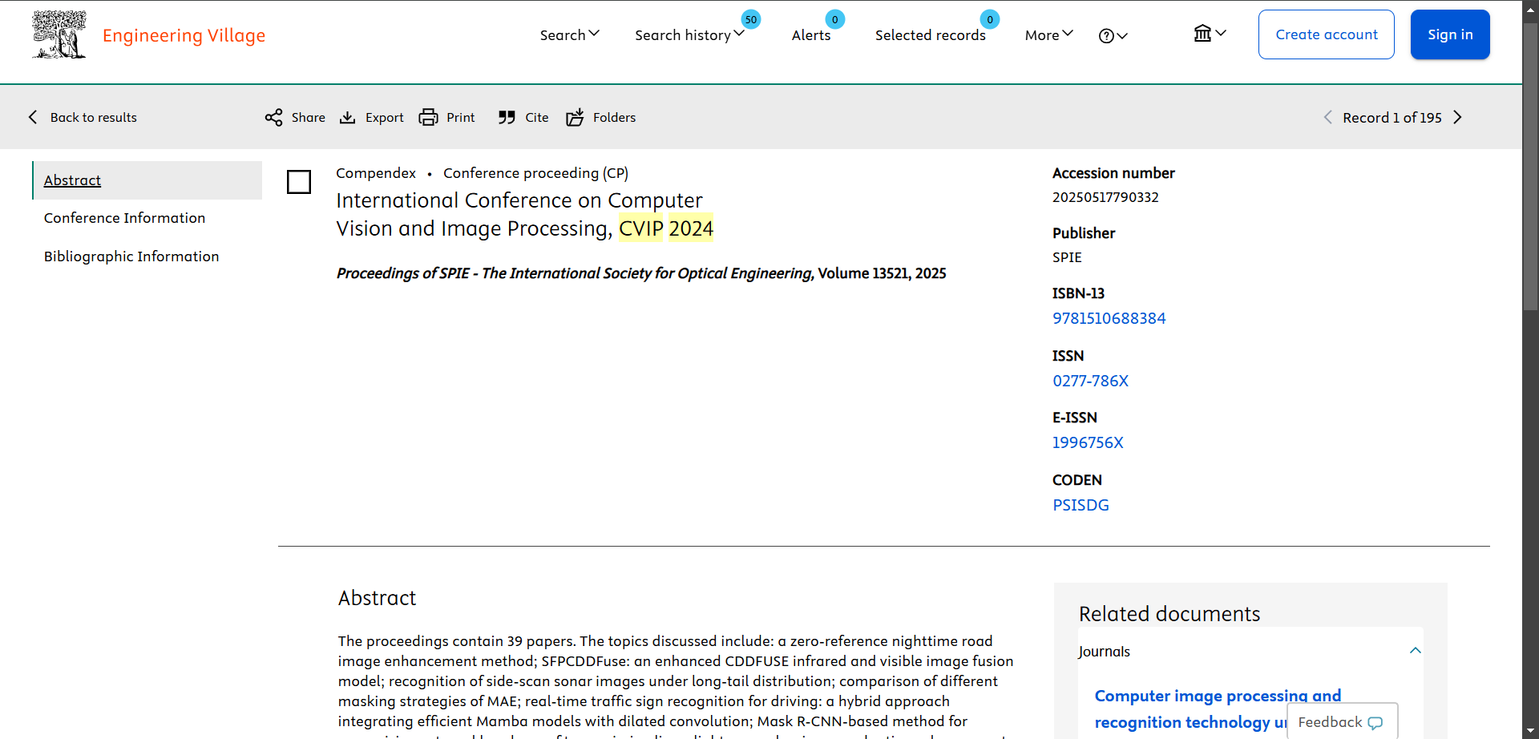Open CODEN link PSISDG
The height and width of the screenshot is (739, 1539).
tap(1081, 505)
